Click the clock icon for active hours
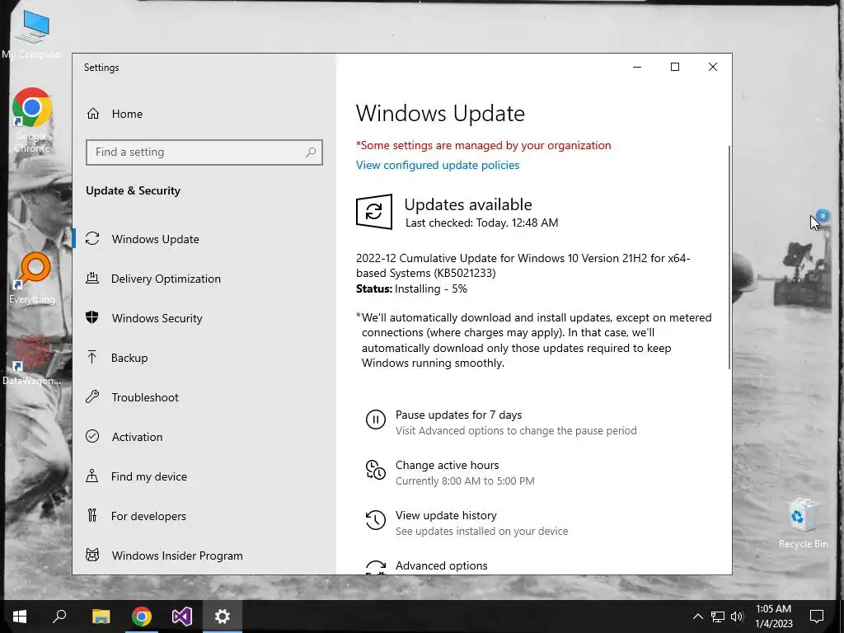The width and height of the screenshot is (844, 633). (376, 469)
